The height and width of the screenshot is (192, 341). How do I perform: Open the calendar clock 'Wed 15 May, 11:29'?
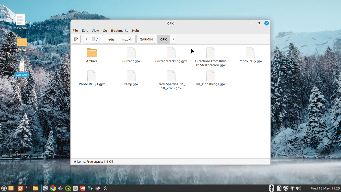[x=325, y=188]
